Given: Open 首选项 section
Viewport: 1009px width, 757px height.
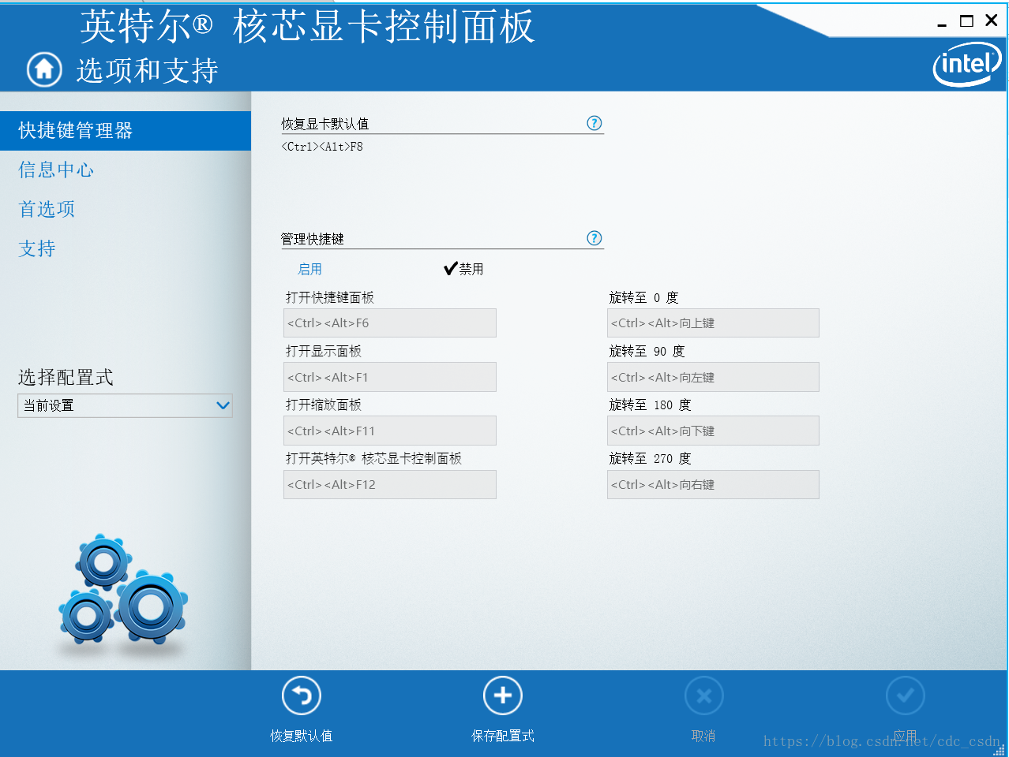Looking at the screenshot, I should [47, 209].
